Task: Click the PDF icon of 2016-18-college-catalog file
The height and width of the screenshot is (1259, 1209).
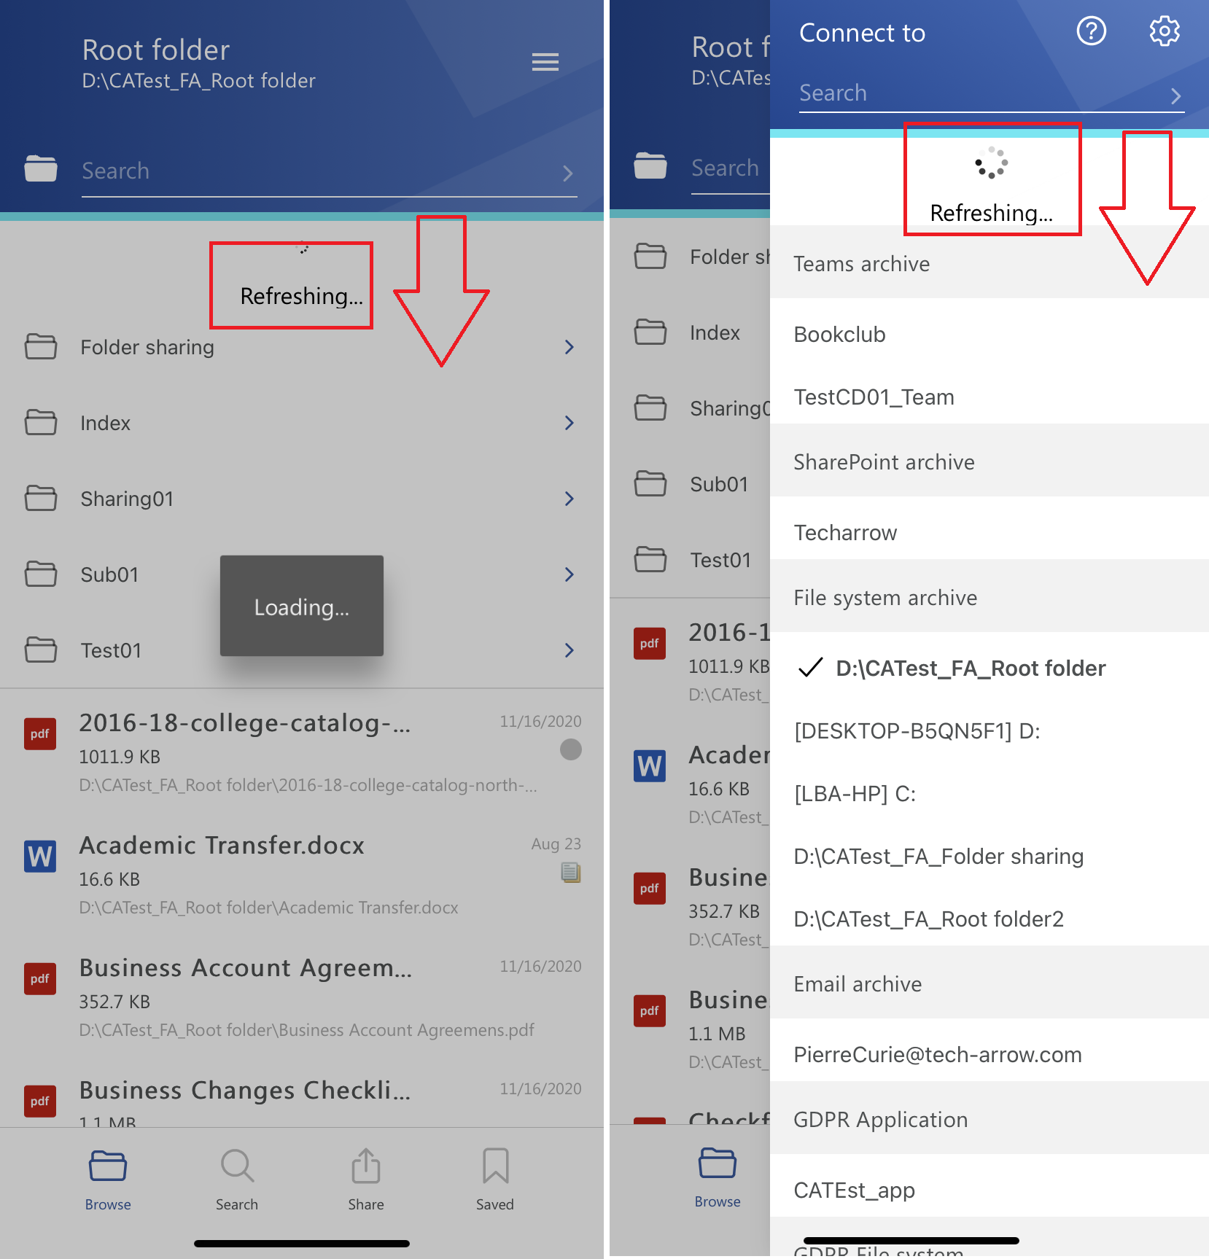Action: tap(40, 734)
